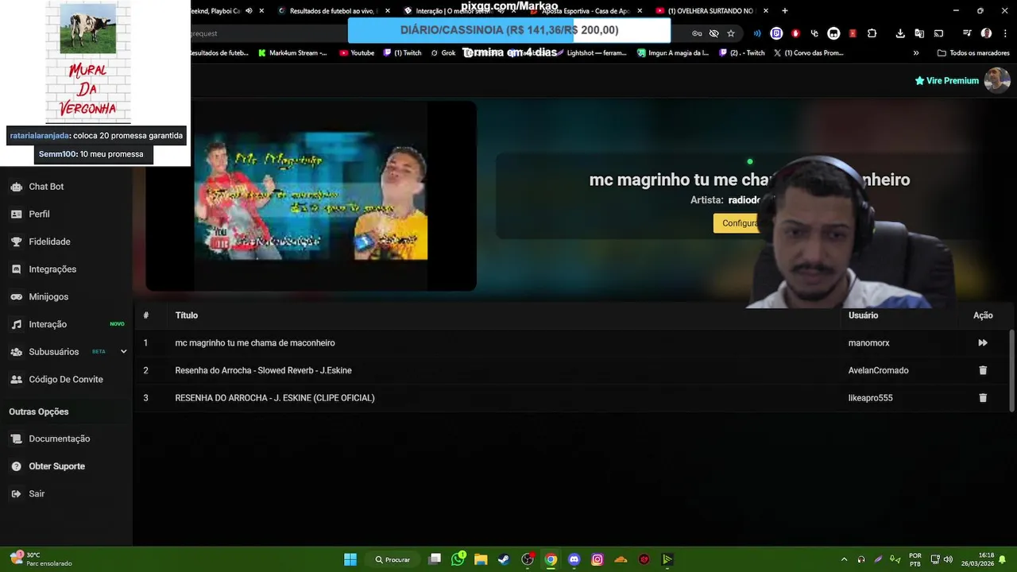Screen dimensions: 1017x572
Task: Toggle the eye-slash icon in address bar
Action: pos(713,33)
